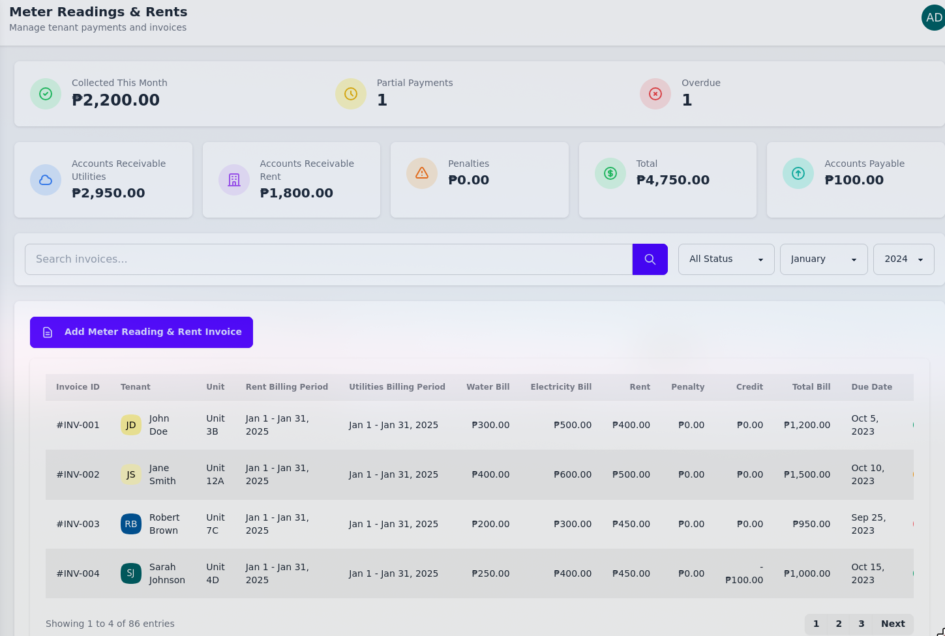Click Next to view more invoices
The image size is (945, 636).
[x=893, y=624]
